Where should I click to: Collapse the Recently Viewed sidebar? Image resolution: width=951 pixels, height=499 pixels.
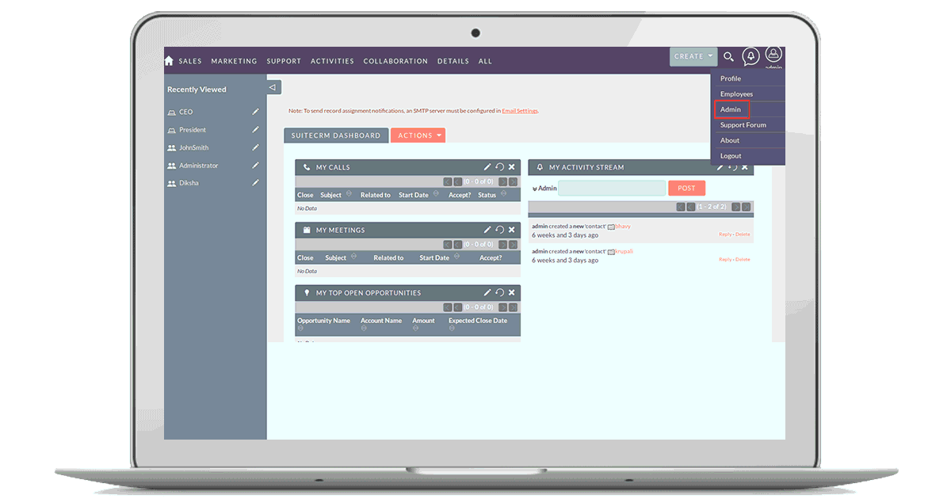[x=273, y=87]
